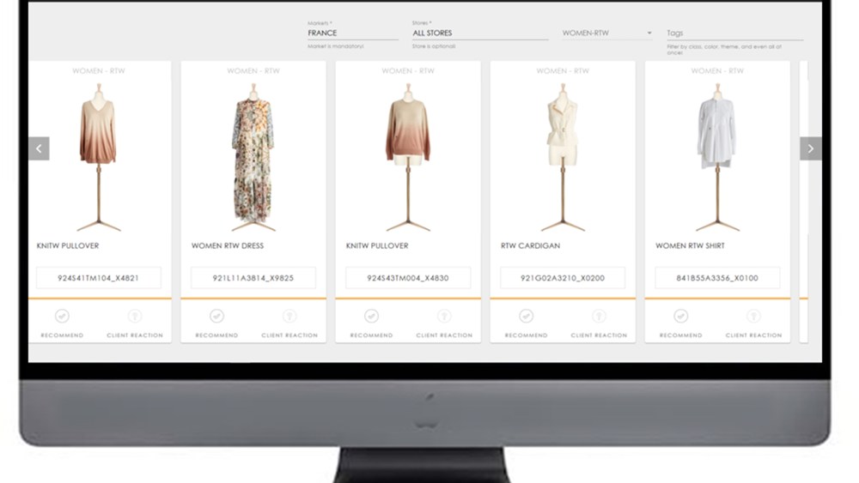Click the Tags filter input

(734, 33)
